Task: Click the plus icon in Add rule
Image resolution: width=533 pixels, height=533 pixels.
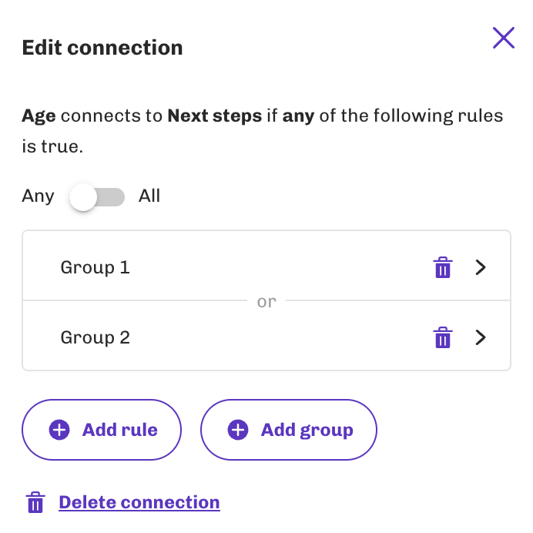Action: [59, 430]
